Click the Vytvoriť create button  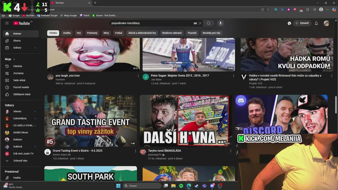click(302, 23)
